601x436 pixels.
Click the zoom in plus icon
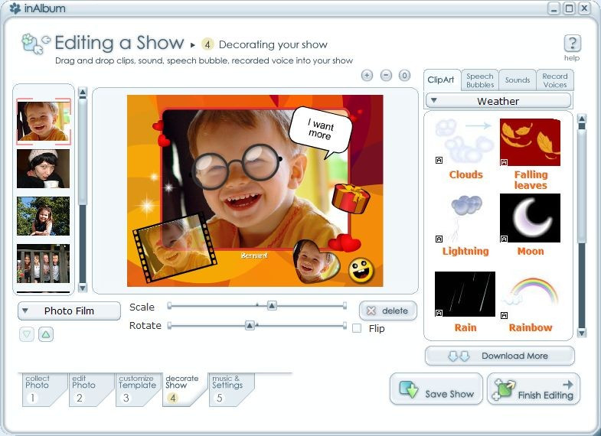pos(367,76)
